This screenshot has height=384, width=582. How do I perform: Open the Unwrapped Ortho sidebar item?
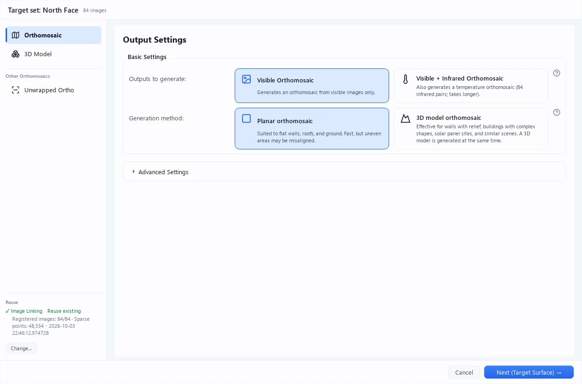pyautogui.click(x=54, y=90)
